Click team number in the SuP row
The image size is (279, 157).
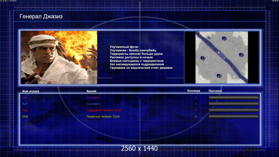point(196,104)
